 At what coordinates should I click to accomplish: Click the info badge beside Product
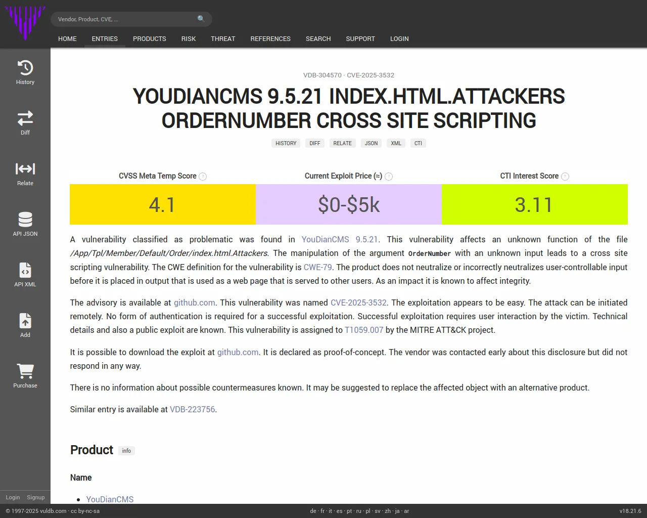[x=126, y=451]
